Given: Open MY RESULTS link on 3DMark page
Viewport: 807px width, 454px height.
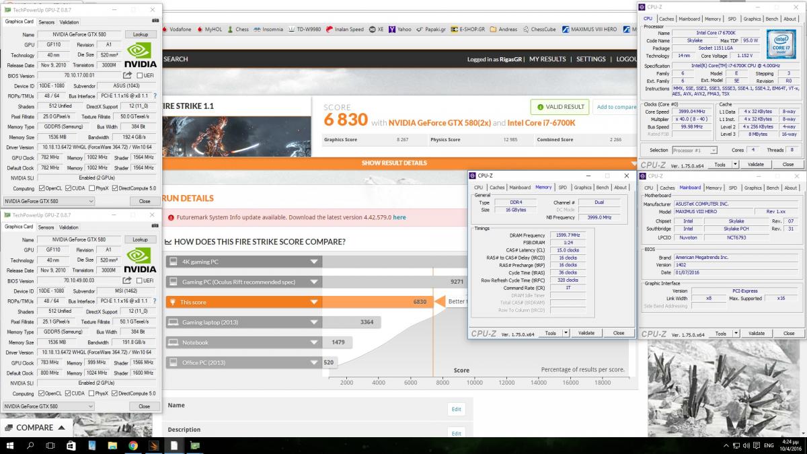Looking at the screenshot, I should [547, 59].
